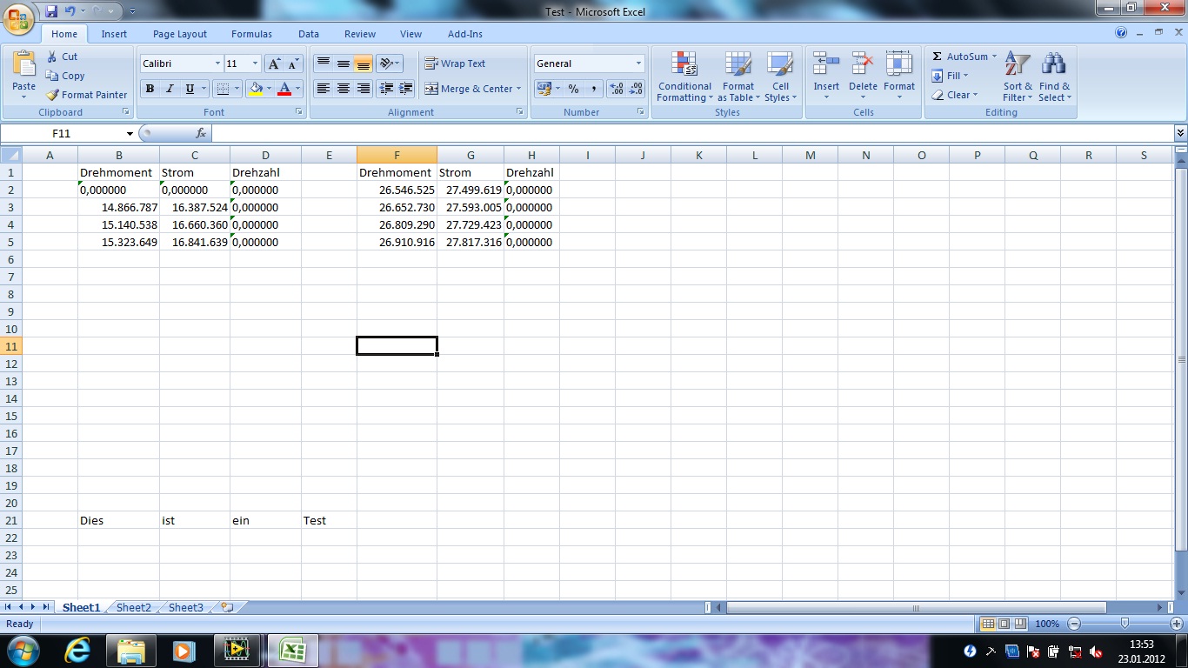1188x668 pixels.
Task: Apply Comma Style number format
Action: click(x=593, y=89)
